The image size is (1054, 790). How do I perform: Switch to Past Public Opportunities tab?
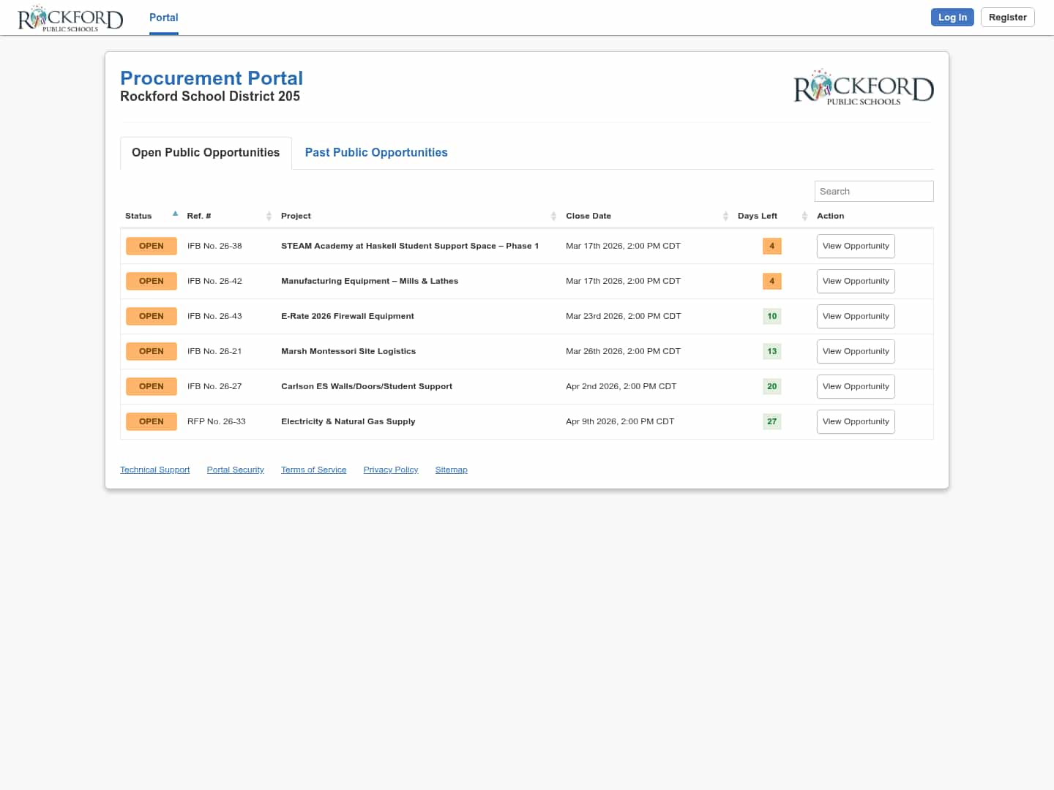pyautogui.click(x=376, y=152)
